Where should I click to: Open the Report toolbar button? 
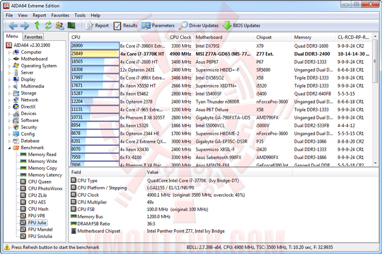tap(97, 25)
